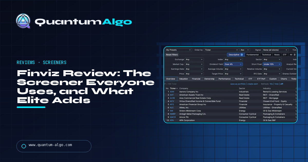This screenshot has height=162, width=308.
Task: Click the QuantumAlgo logo icon
Action: [23, 21]
